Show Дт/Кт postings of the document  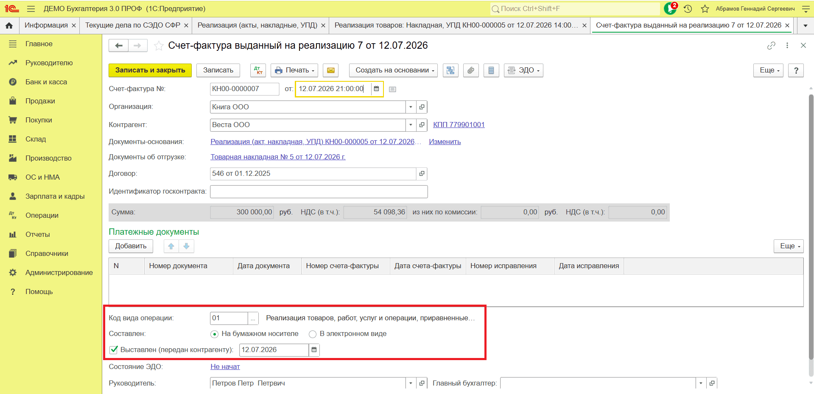(258, 70)
